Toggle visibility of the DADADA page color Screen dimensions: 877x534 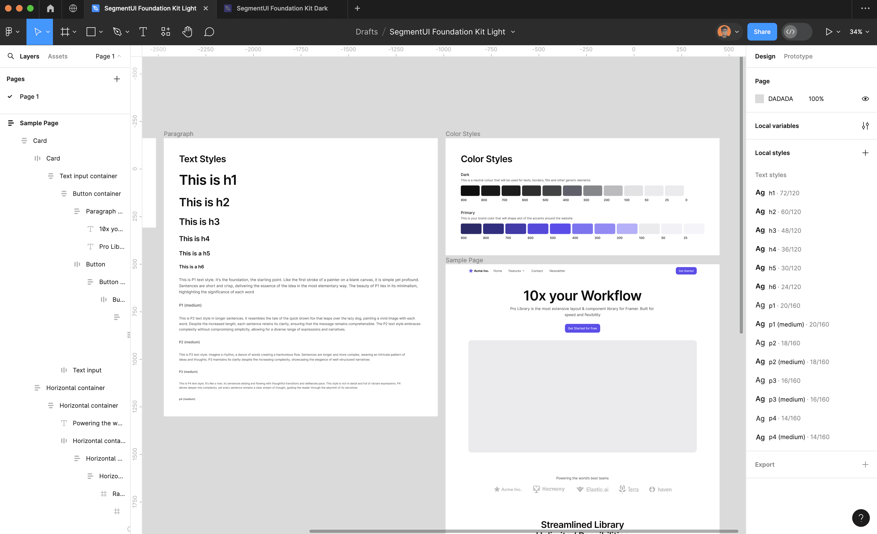pyautogui.click(x=866, y=99)
